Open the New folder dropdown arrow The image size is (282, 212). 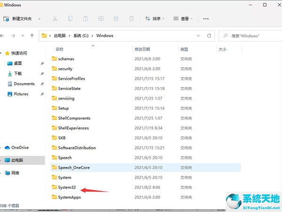(39, 19)
